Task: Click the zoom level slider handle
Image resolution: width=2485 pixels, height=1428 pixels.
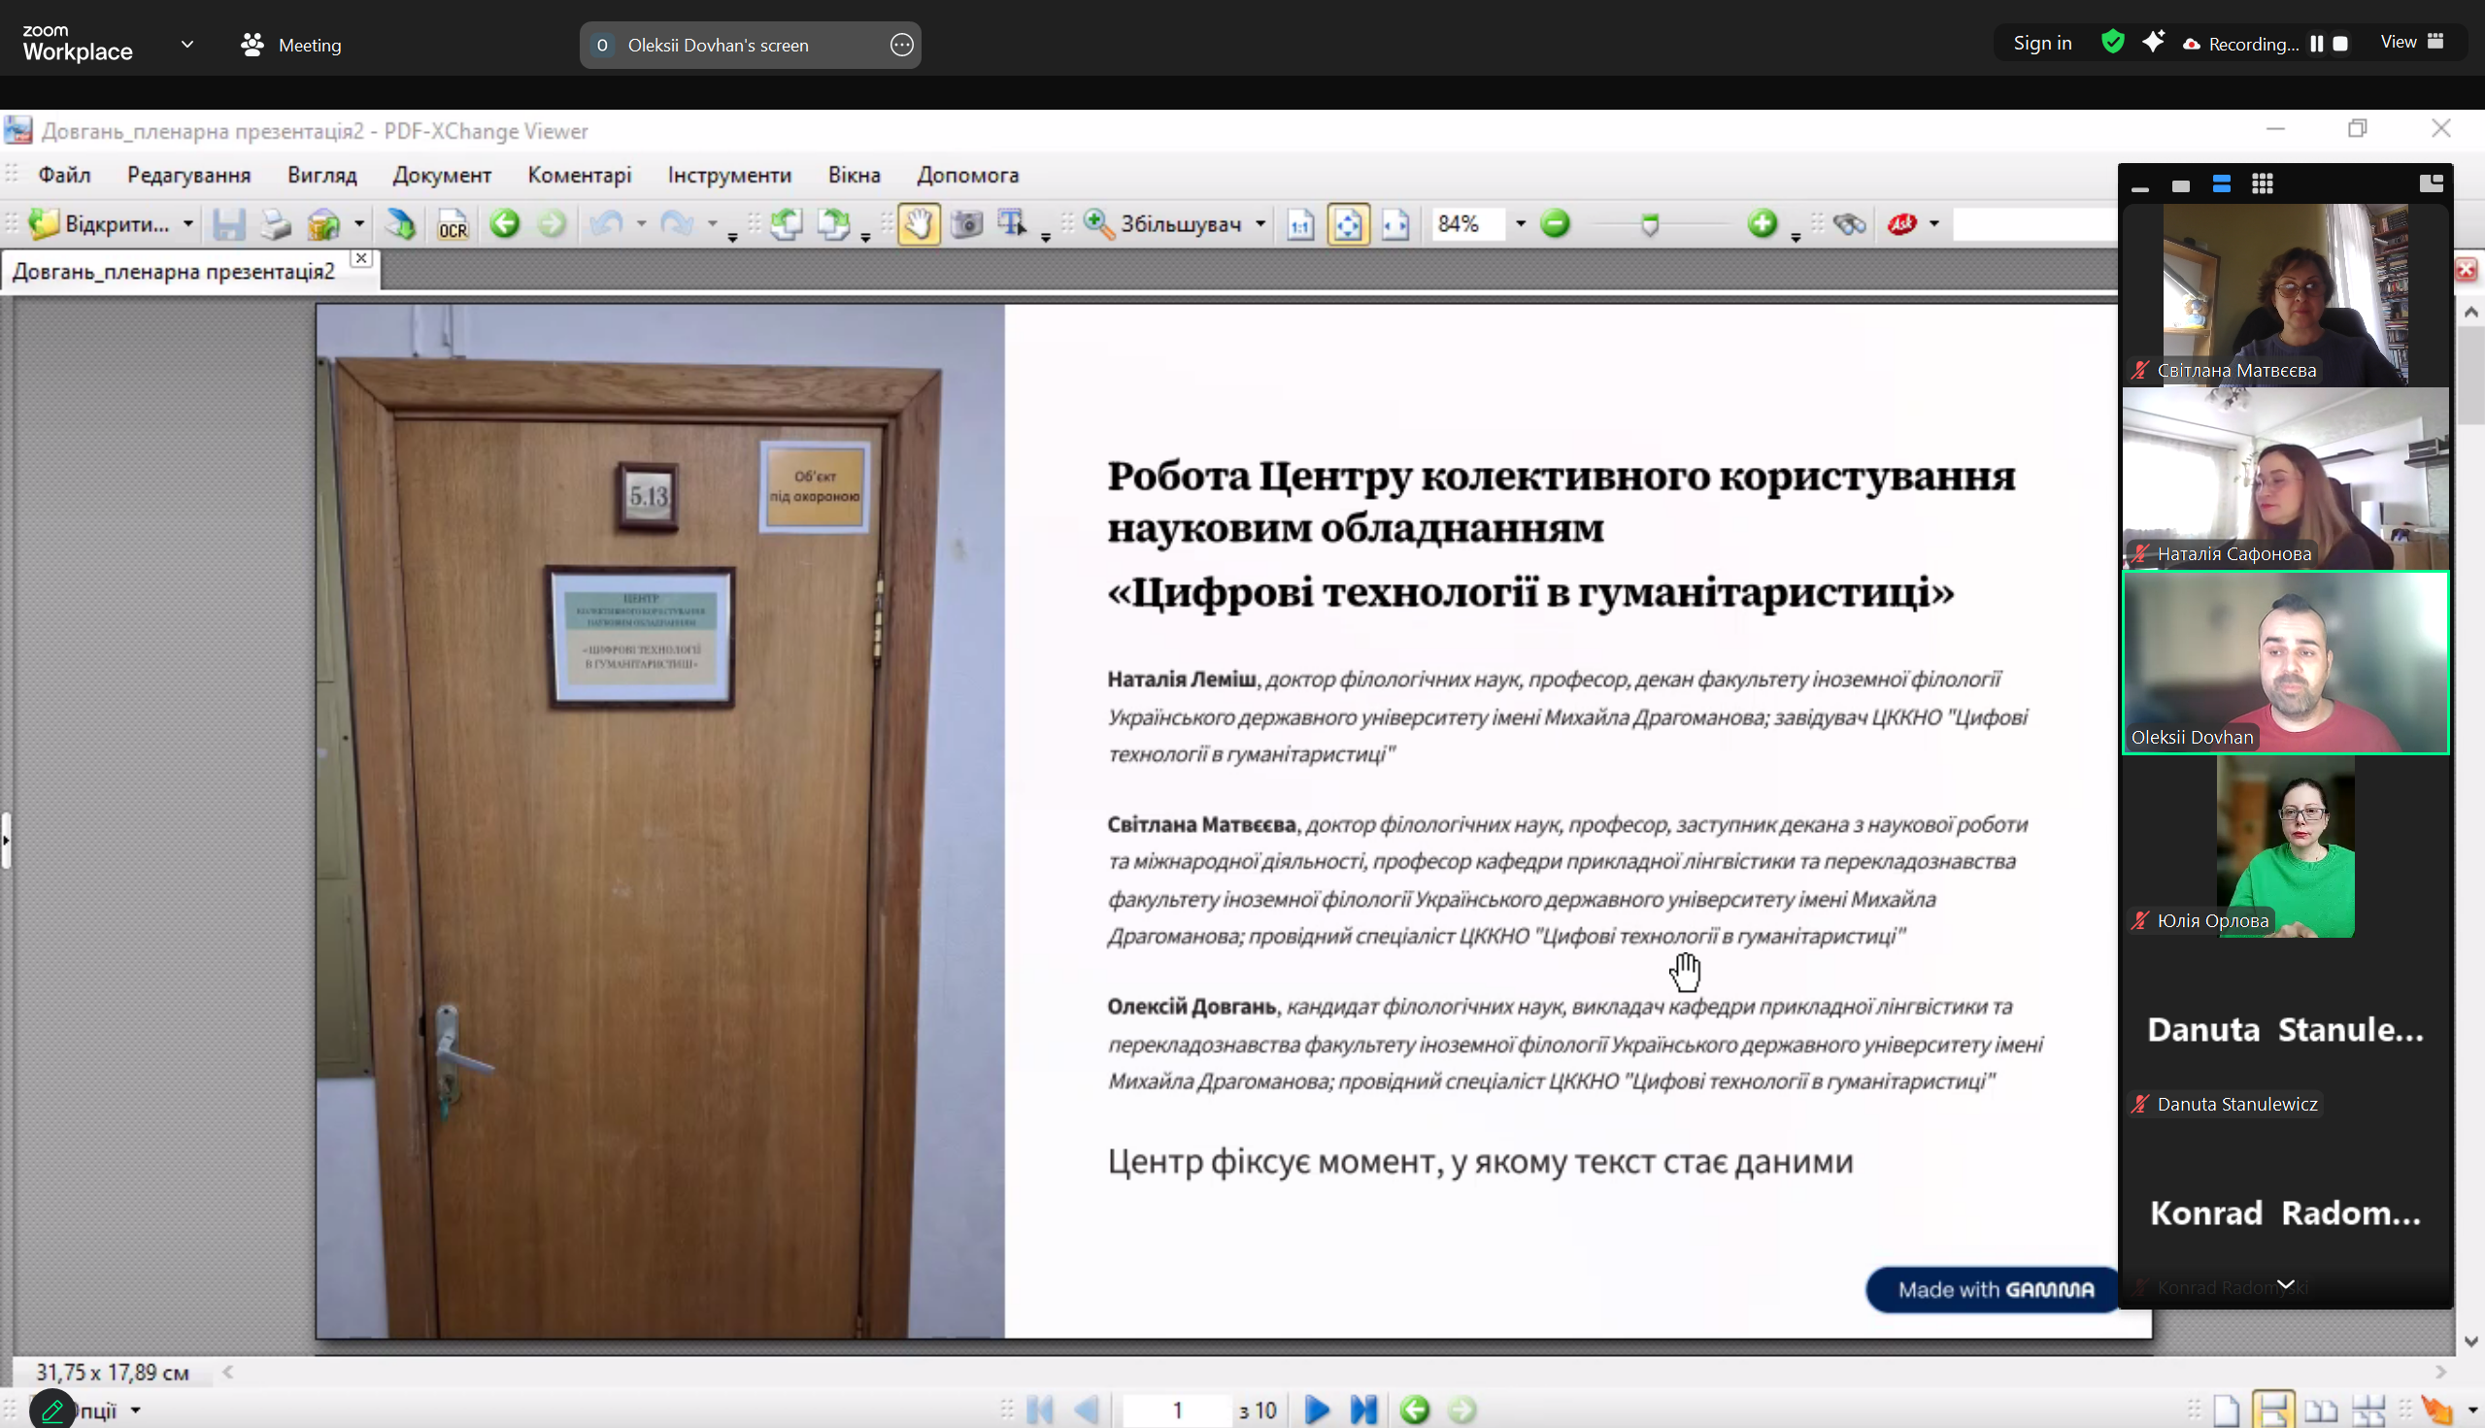Action: coord(1650,226)
